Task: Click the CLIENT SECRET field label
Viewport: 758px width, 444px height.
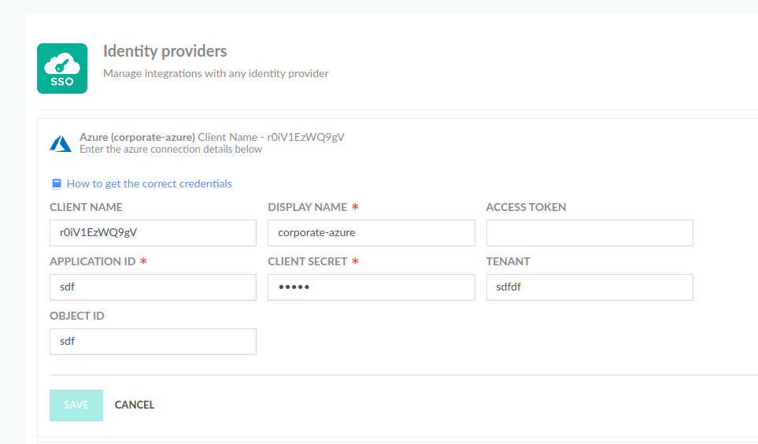Action: (308, 261)
